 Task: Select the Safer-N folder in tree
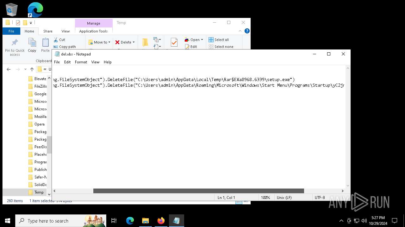point(37,177)
